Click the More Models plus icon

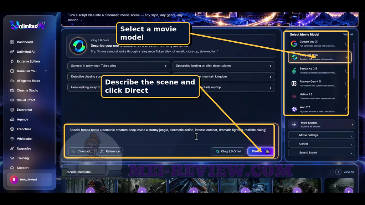(x=294, y=125)
